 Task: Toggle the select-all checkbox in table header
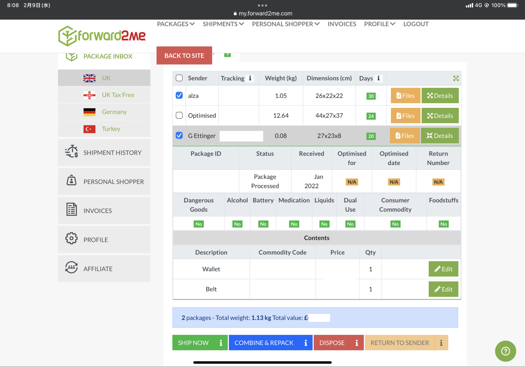[179, 78]
